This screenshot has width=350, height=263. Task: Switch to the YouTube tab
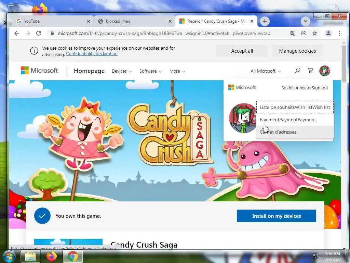(x=53, y=21)
